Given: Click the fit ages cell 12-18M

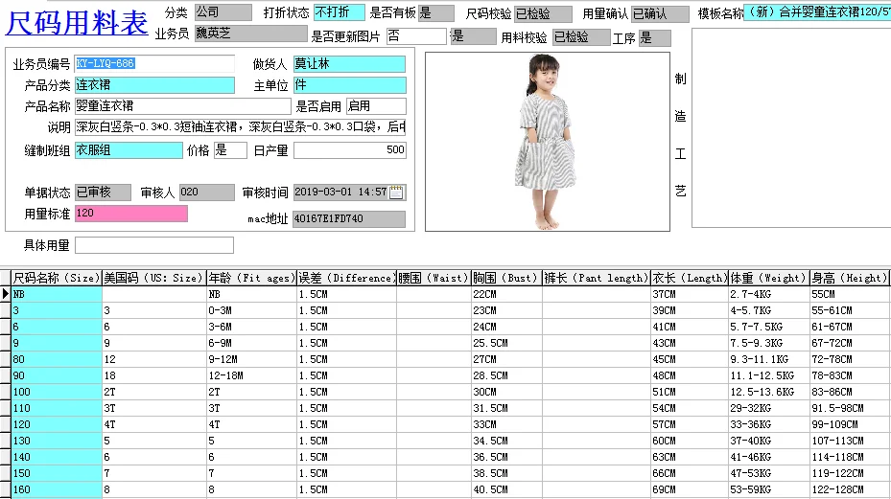Looking at the screenshot, I should (251, 375).
